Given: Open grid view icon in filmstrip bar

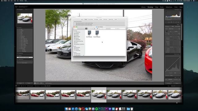Looking at the screenshot, I should point(22,86).
